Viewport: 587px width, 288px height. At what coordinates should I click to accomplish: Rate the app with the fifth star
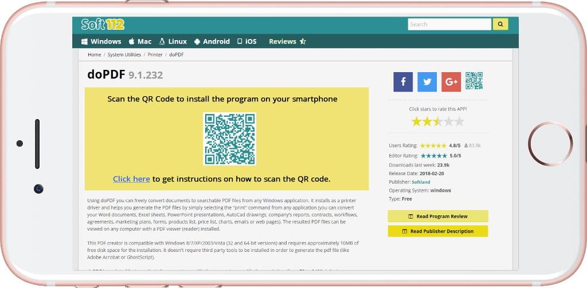point(459,121)
